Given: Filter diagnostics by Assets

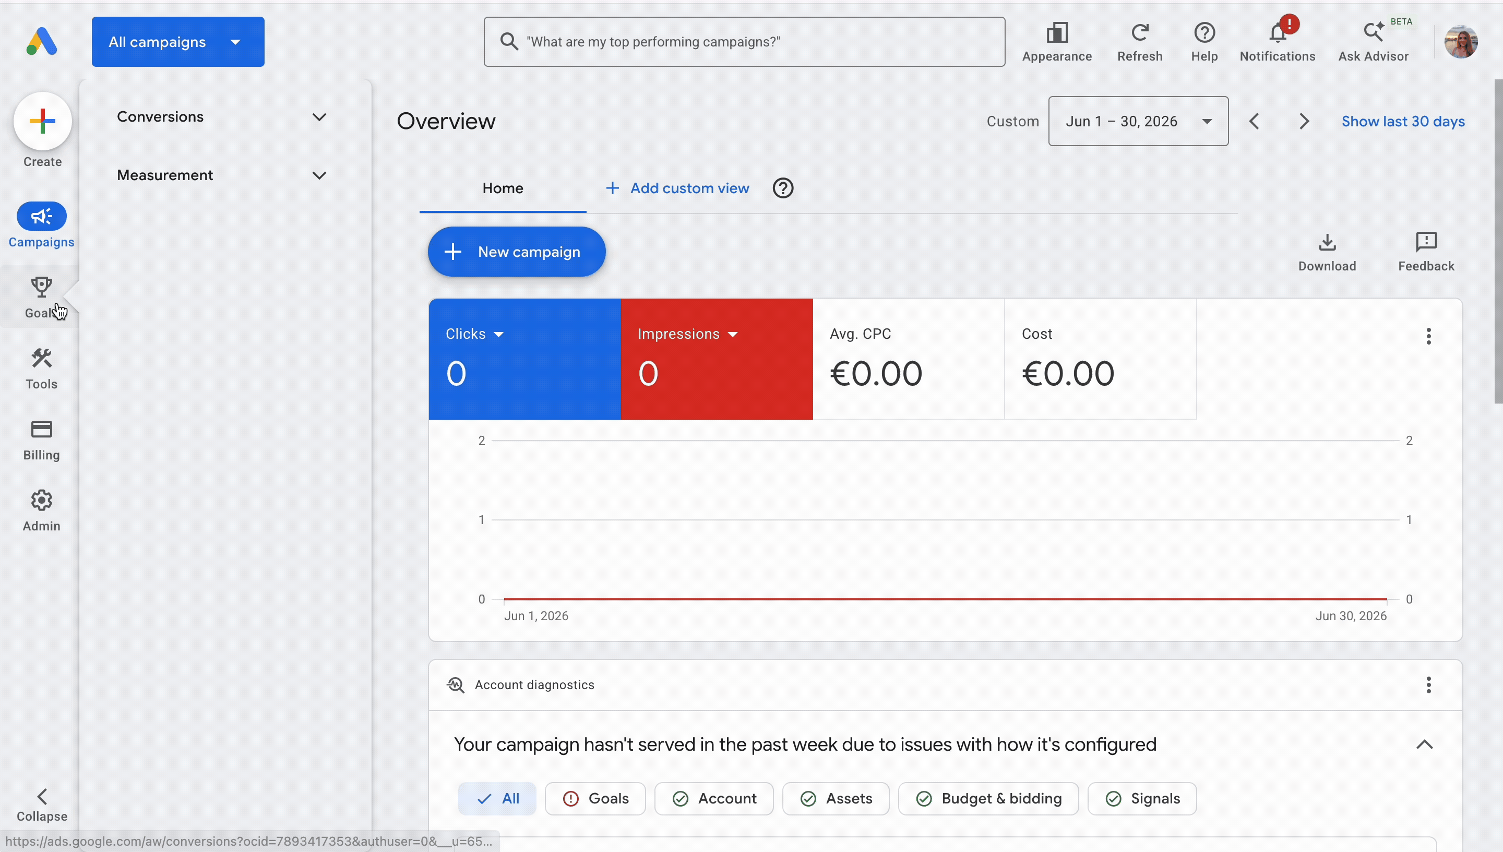Looking at the screenshot, I should coord(835,798).
